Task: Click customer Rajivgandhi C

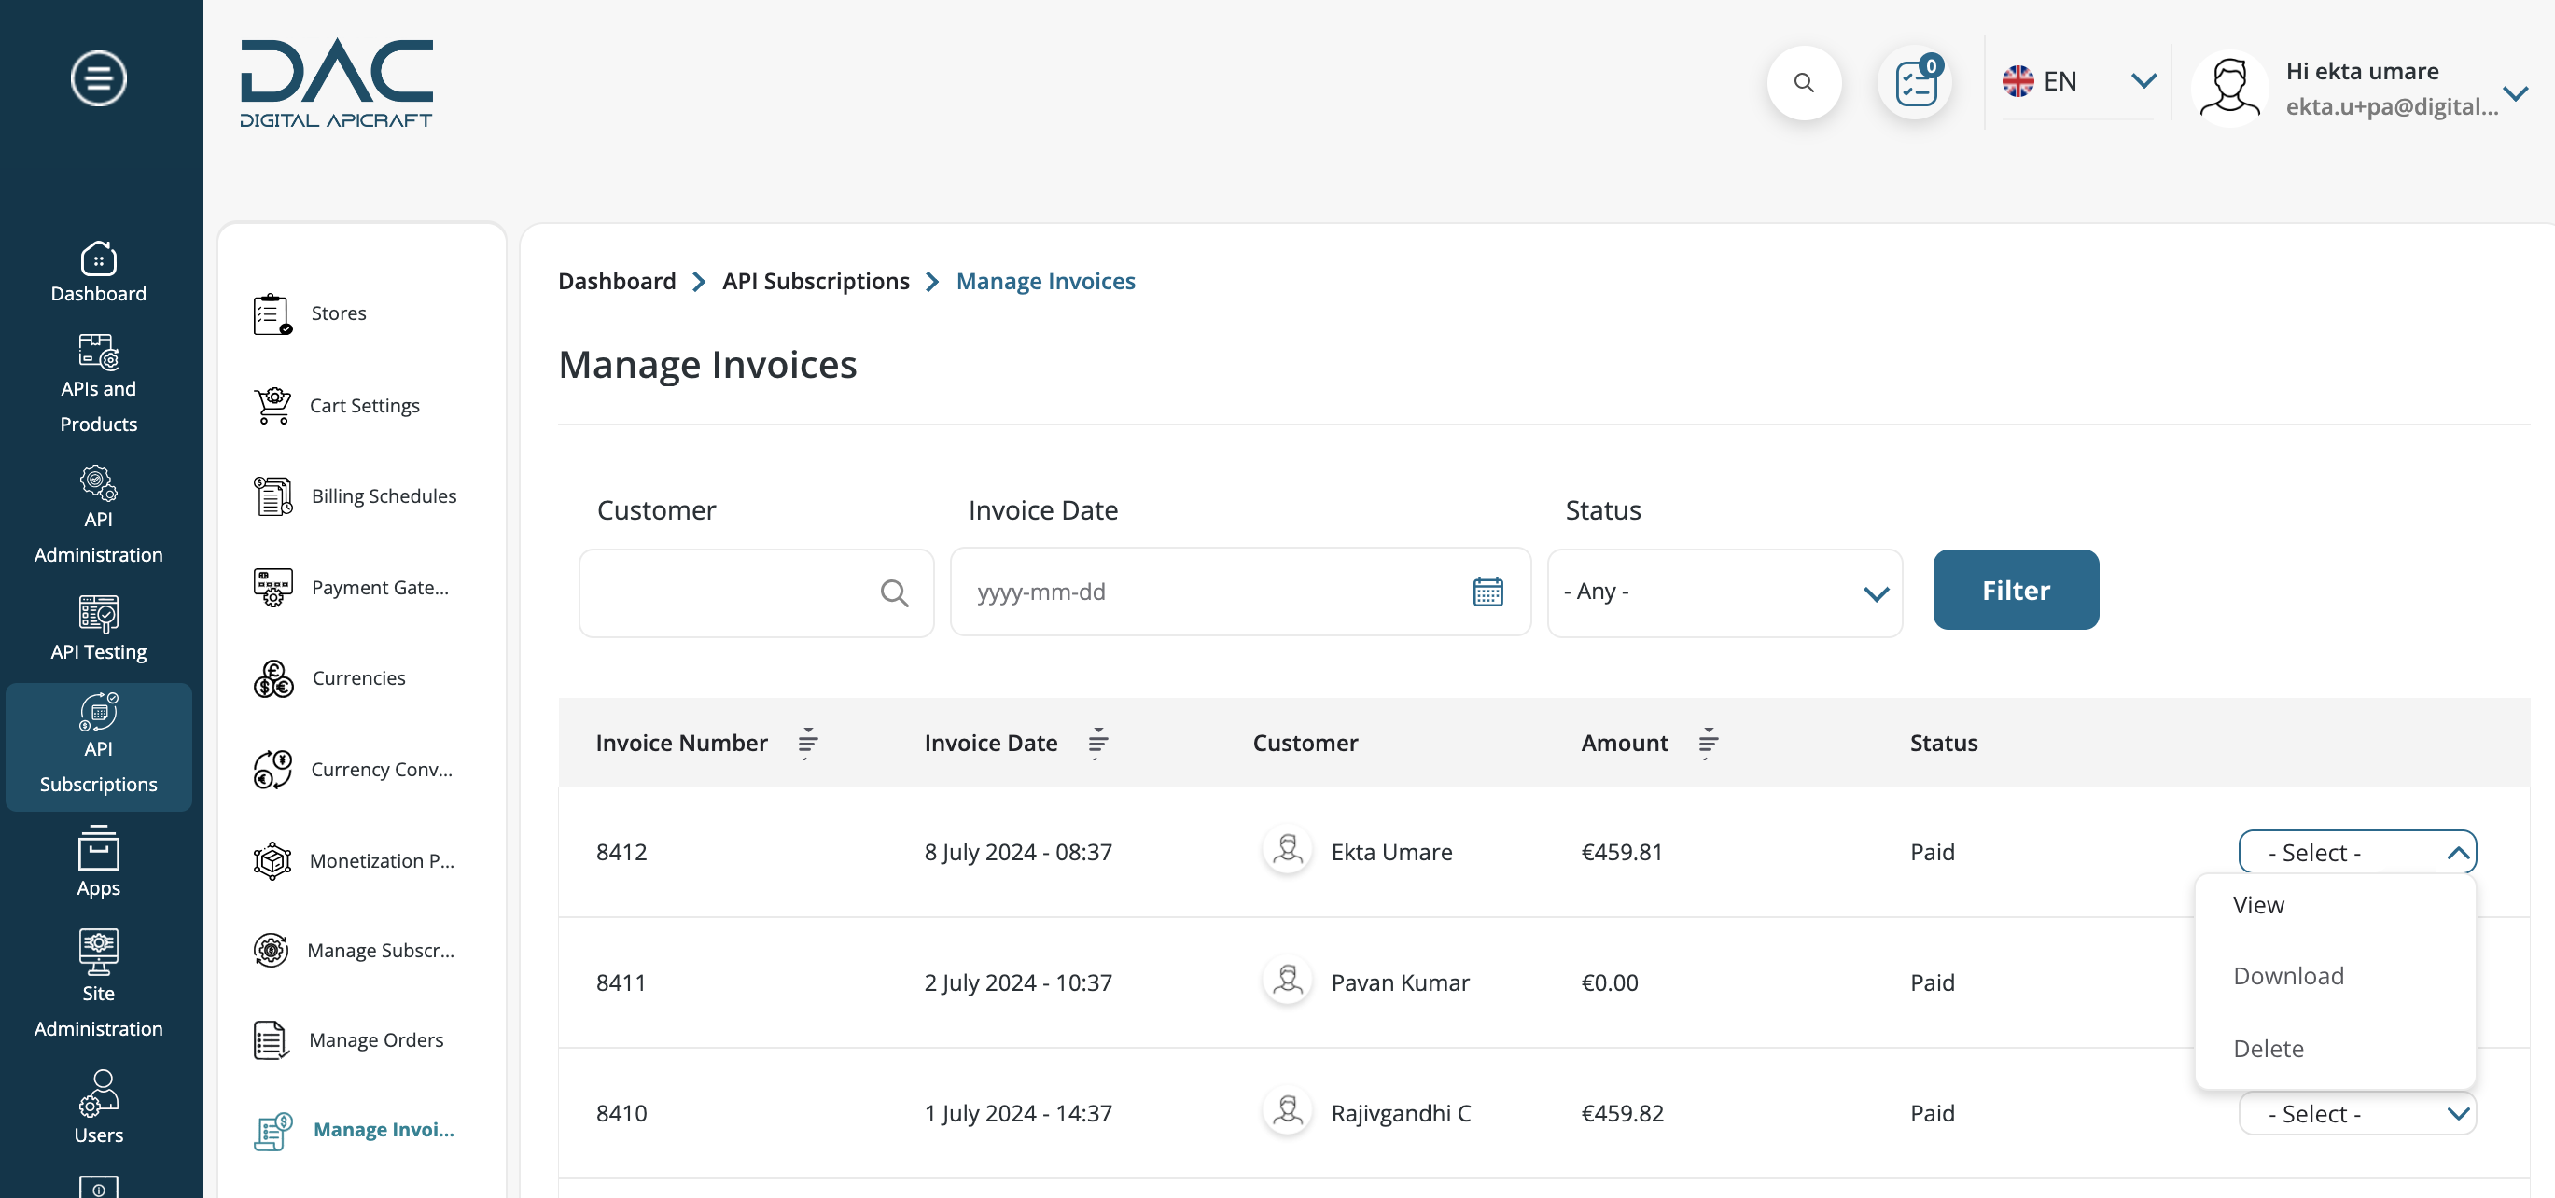Action: coord(1401,1114)
